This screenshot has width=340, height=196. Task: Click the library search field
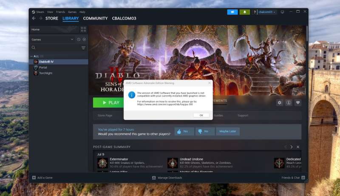(56, 48)
